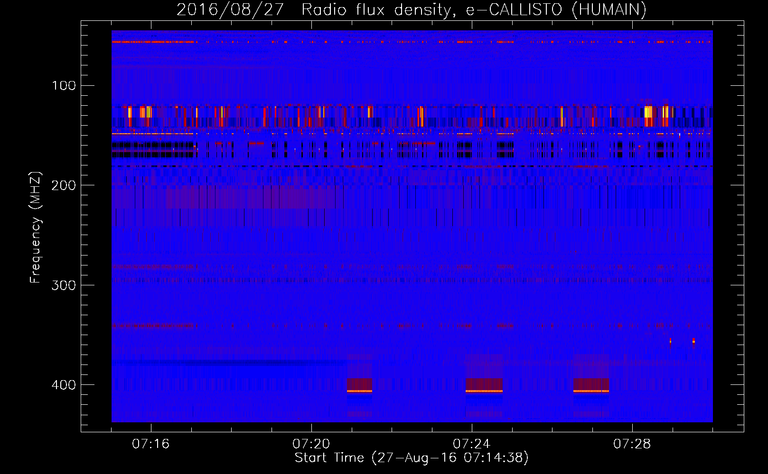Click the plot title '2016/08/27 Radio flux density, e-CALLISTO (HUMAIN)'

(412, 9)
